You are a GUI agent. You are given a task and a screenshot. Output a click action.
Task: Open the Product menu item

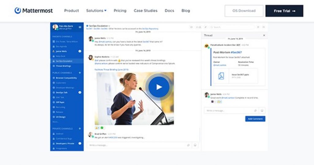[x=71, y=11]
